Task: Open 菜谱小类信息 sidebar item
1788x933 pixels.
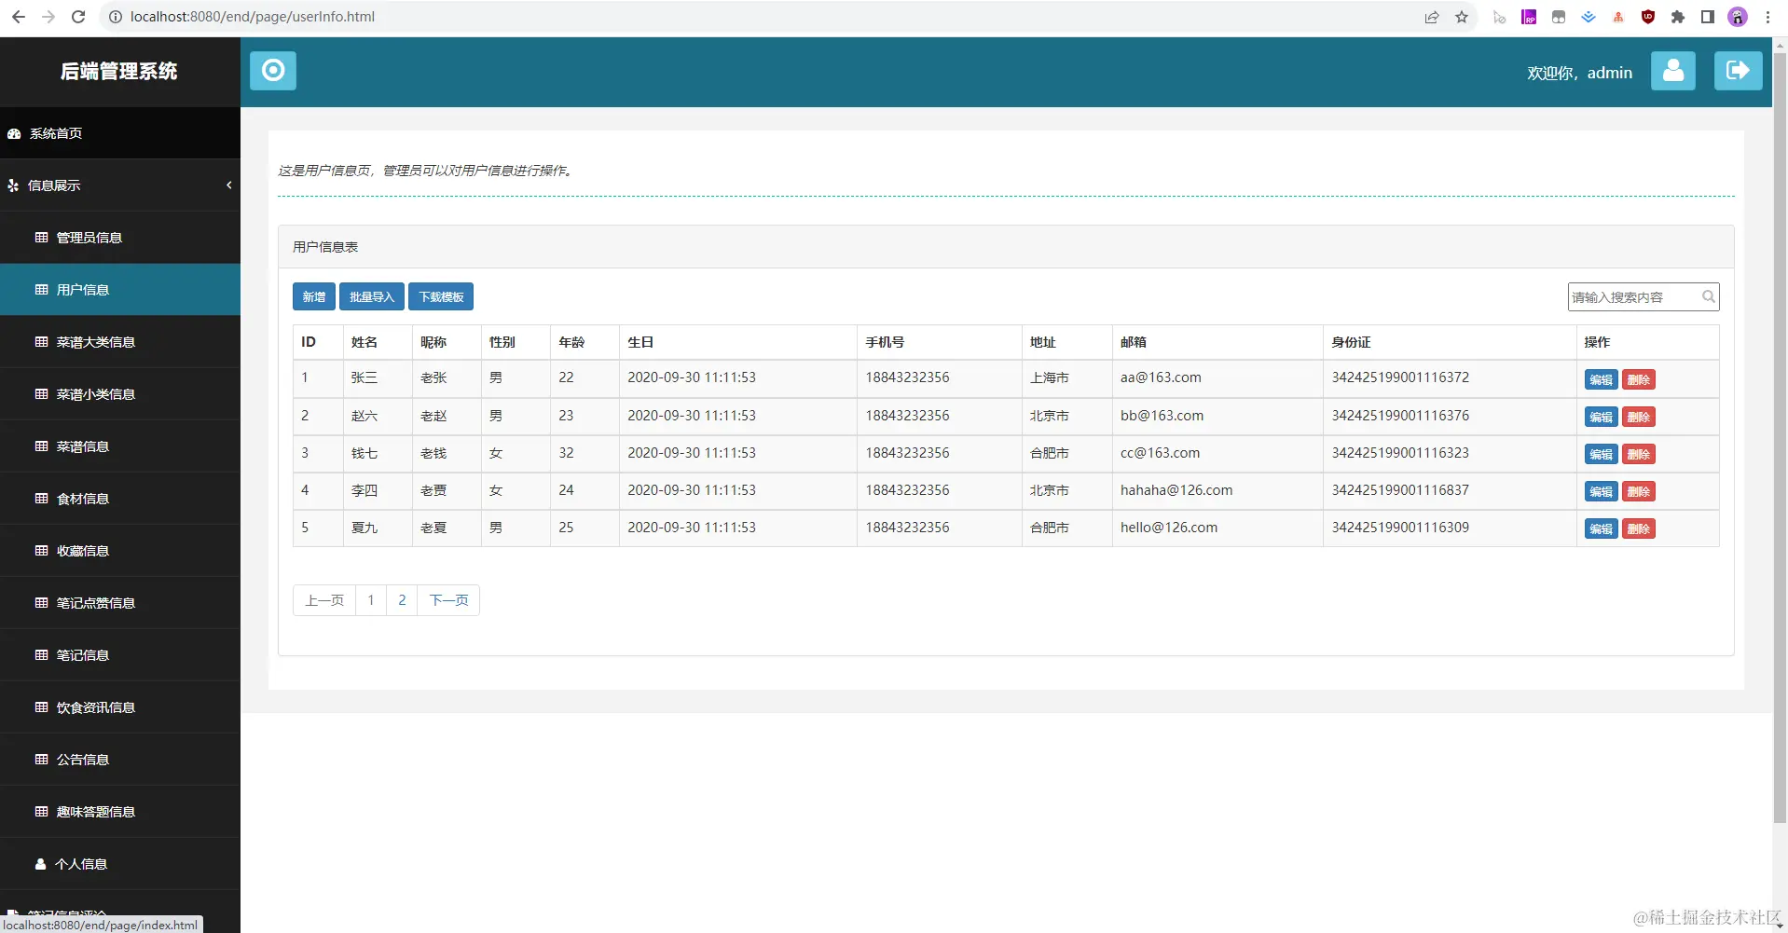Action: [x=120, y=394]
